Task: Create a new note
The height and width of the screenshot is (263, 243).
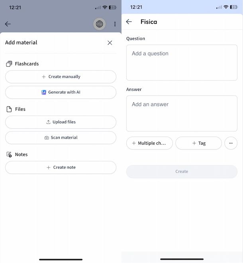Action: tap(61, 167)
